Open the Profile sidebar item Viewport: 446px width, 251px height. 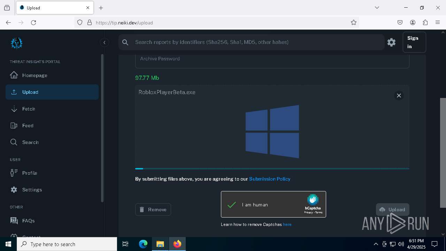[52, 173]
